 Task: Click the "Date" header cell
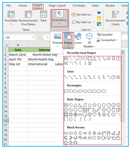pos(18,50)
